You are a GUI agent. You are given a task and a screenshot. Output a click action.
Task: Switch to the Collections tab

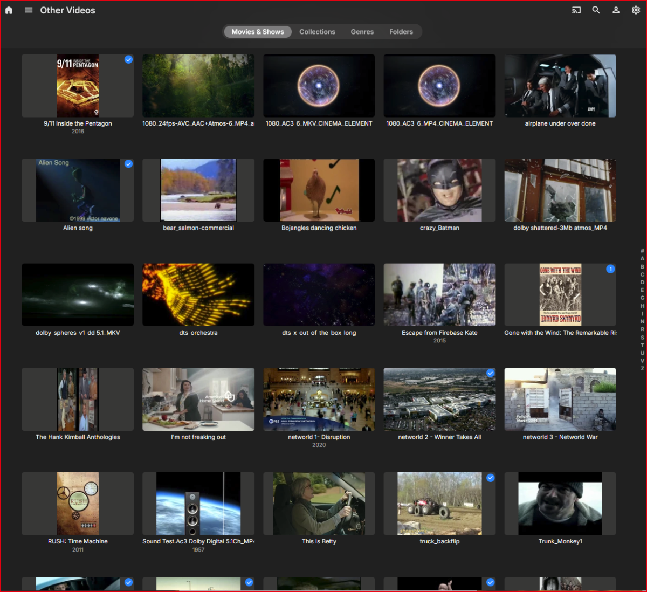[x=318, y=32]
